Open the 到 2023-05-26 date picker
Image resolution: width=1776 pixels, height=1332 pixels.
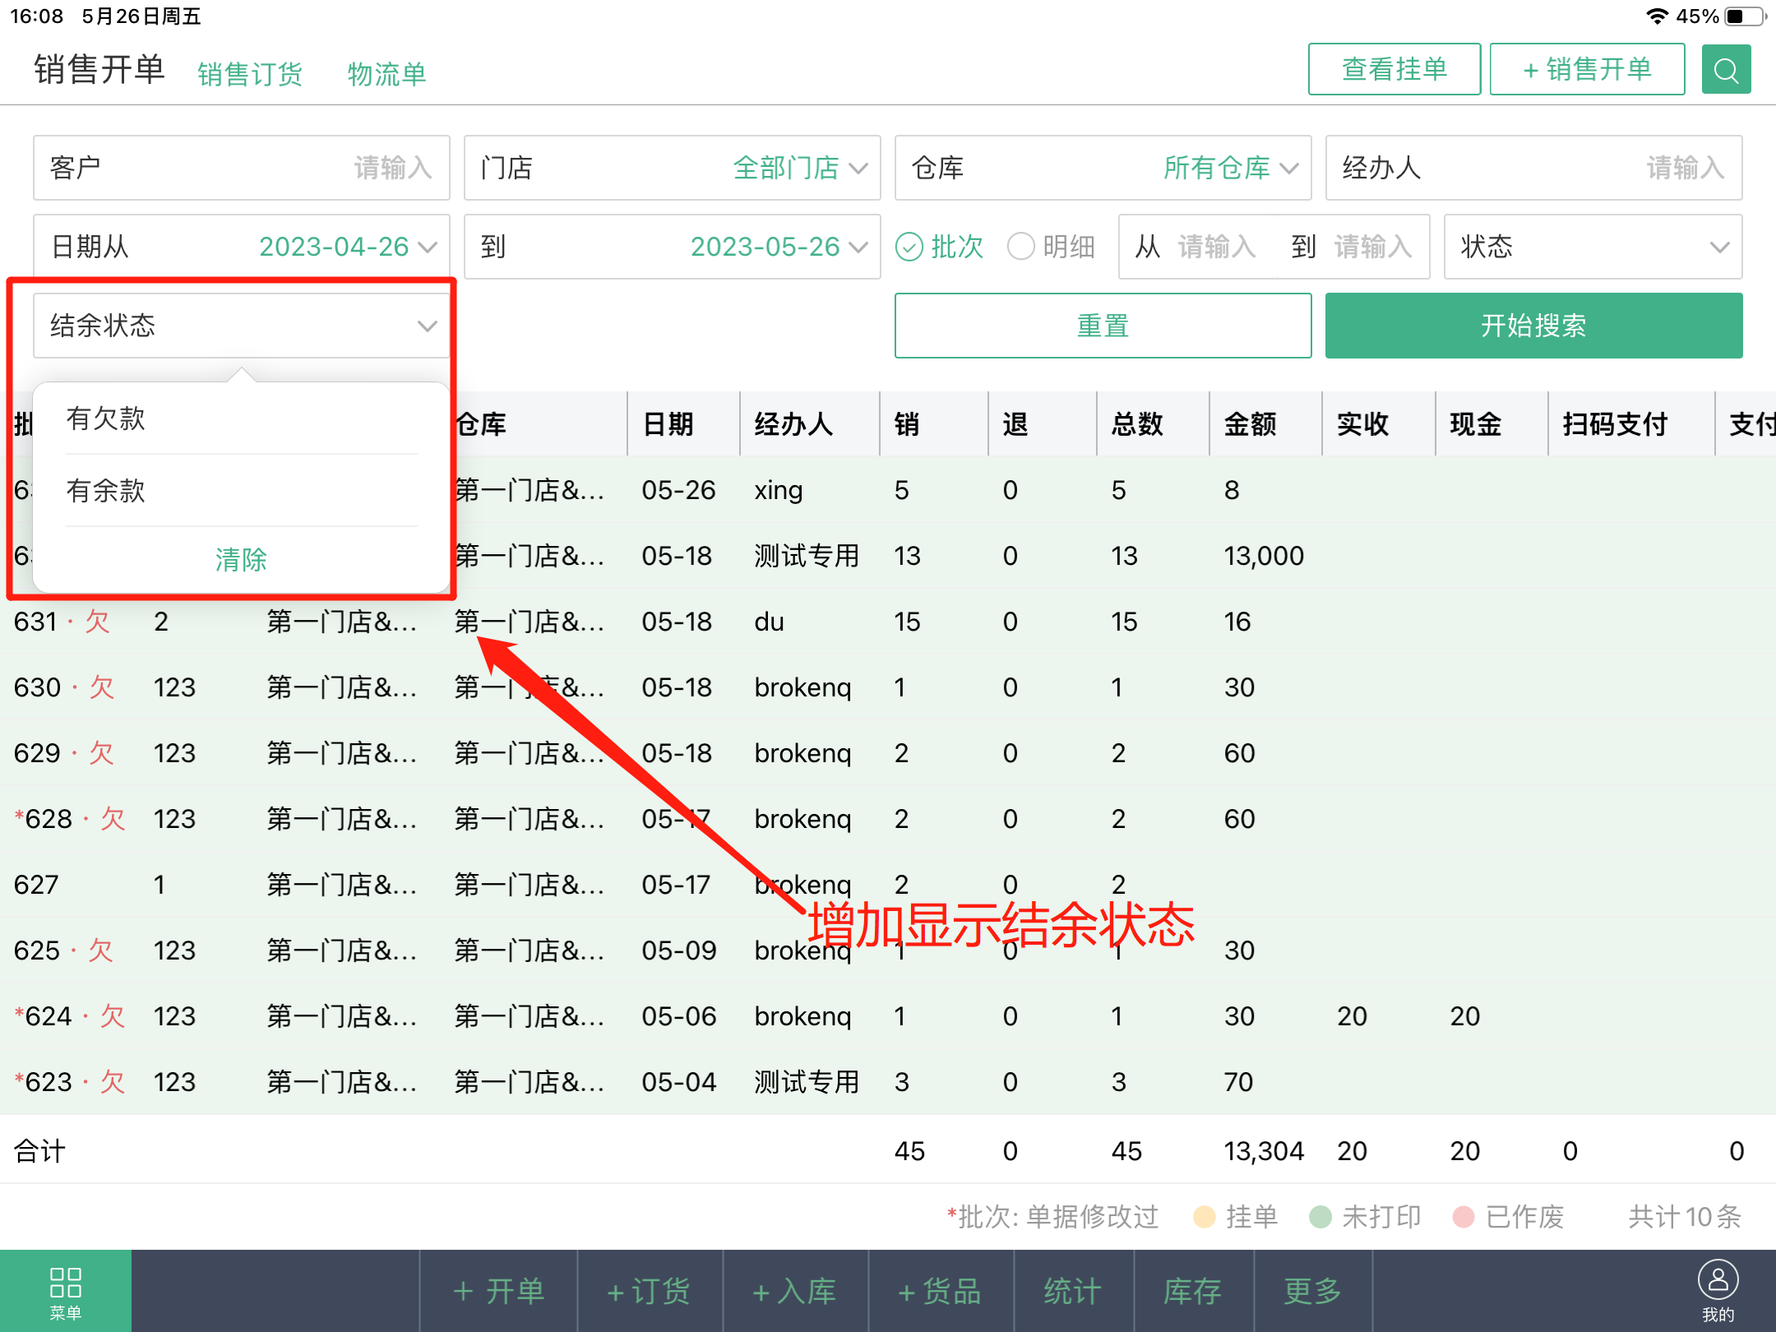(x=673, y=247)
